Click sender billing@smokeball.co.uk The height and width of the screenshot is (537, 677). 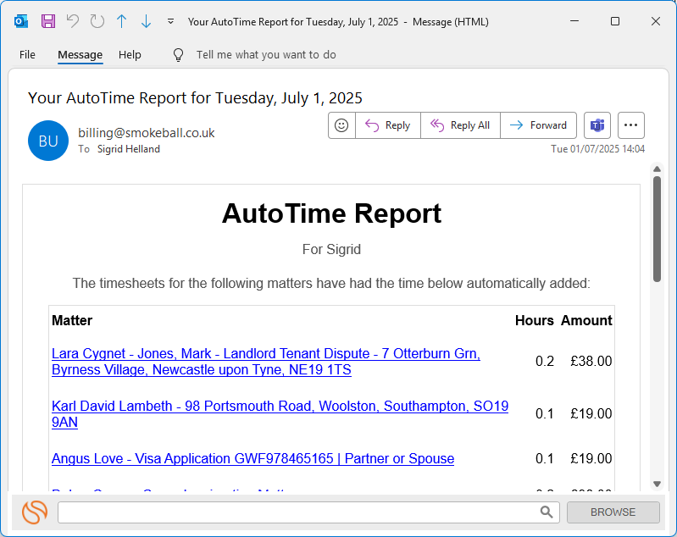click(146, 133)
